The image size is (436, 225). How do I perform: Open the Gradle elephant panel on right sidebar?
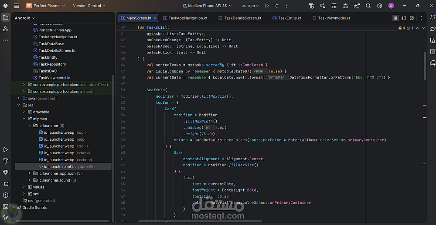coord(433,29)
